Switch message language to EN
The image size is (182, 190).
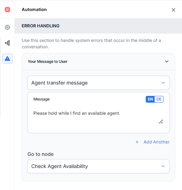(x=150, y=99)
